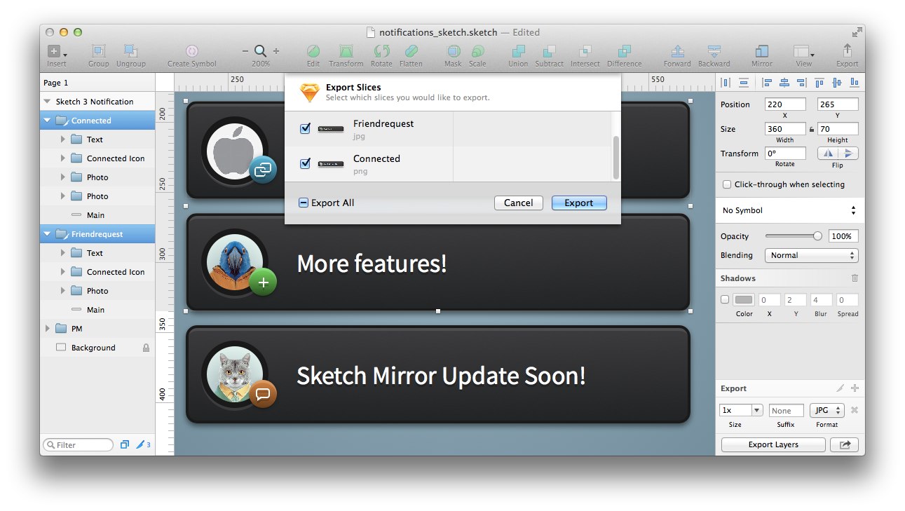The image size is (905, 511).
Task: Add a new export size with plus
Action: 855,388
